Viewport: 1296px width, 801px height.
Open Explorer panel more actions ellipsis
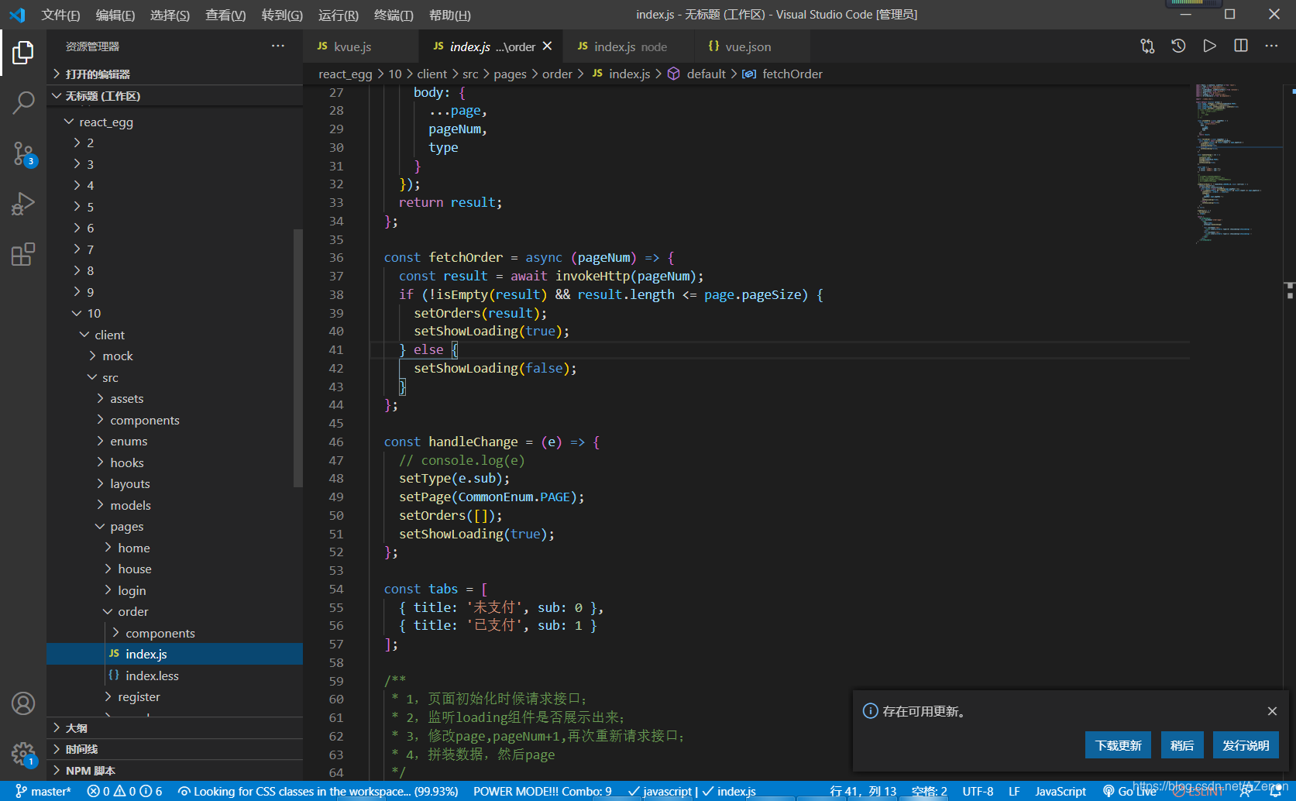(x=278, y=46)
